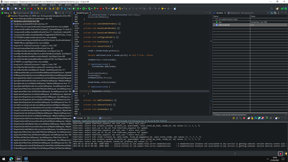
Task: Open the Debug view menu
Action: coord(63,13)
